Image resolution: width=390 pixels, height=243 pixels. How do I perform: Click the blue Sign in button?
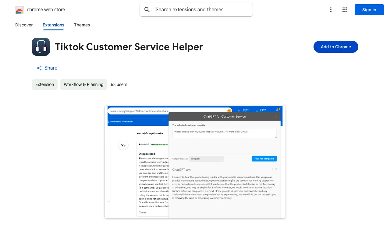(369, 10)
